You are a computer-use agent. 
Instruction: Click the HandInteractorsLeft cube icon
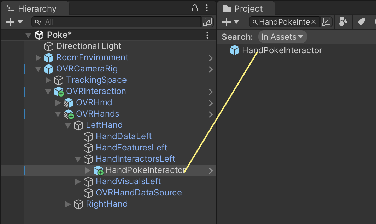click(x=88, y=159)
